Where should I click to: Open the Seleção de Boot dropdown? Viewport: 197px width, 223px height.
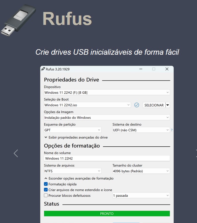(x=87, y=105)
